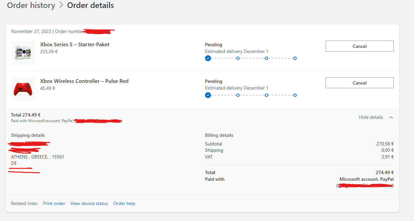Open Xbox Wireless Controller – Pulse Red title
Screen dimensions: 414x221
(x=84, y=81)
